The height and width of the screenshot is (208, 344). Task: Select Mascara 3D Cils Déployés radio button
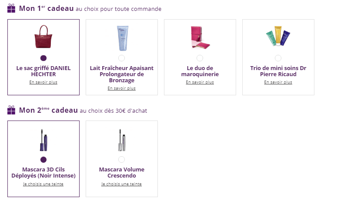43,160
